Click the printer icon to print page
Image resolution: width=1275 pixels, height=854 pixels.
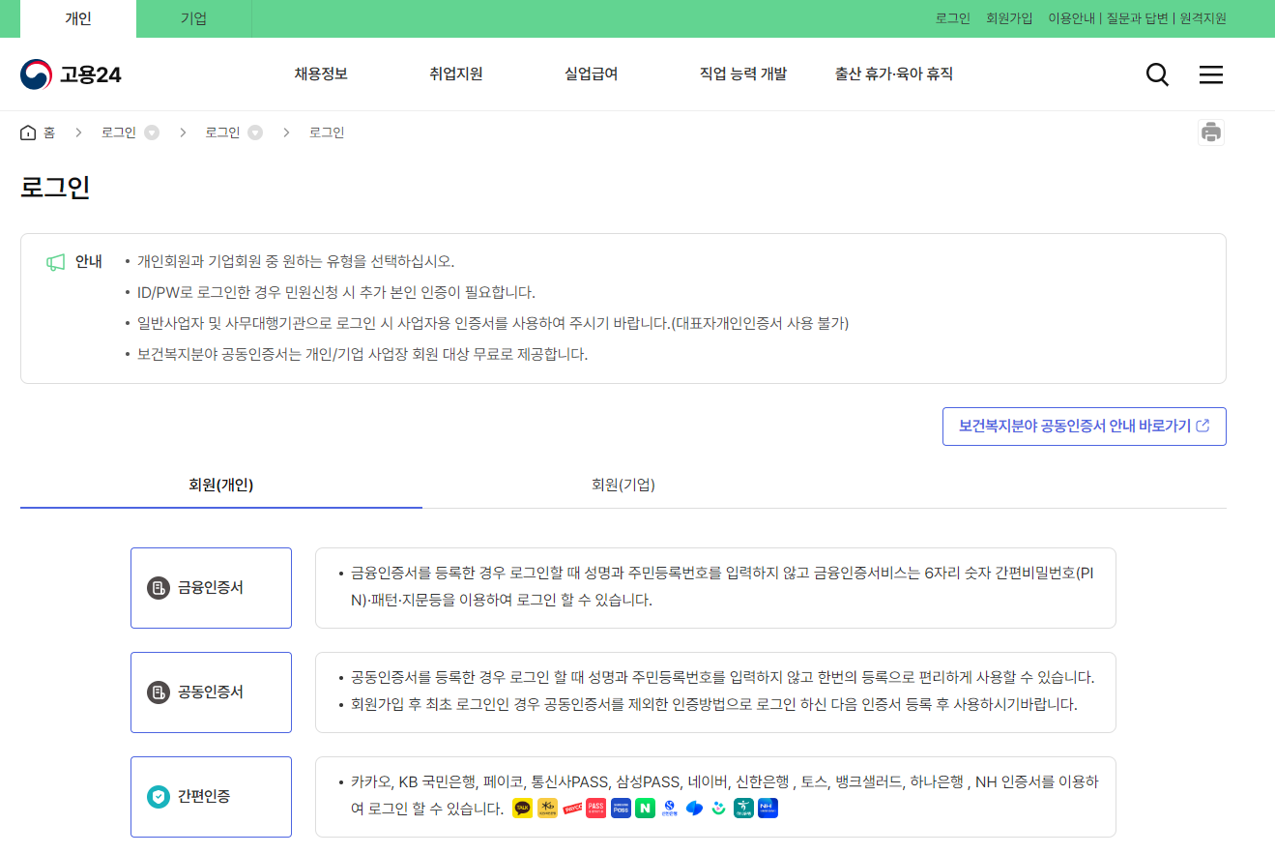[1211, 132]
